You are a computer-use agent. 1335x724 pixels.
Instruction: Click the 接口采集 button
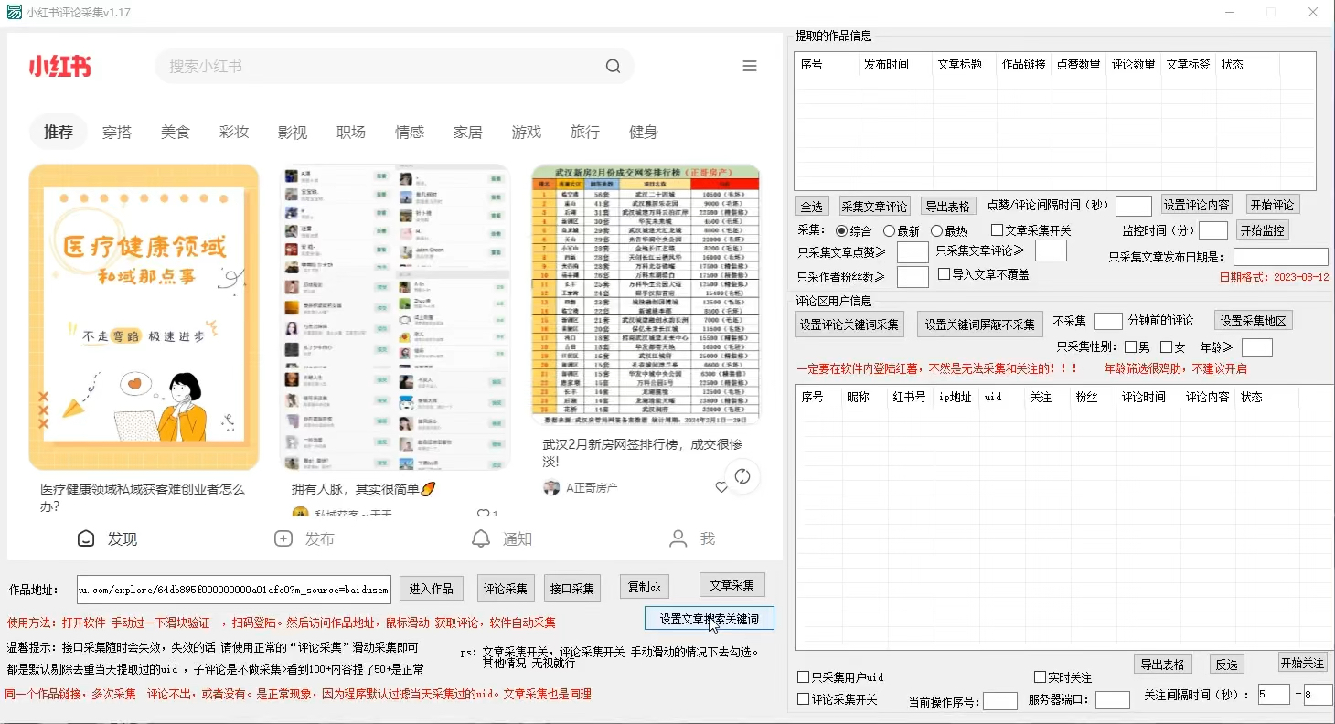572,588
